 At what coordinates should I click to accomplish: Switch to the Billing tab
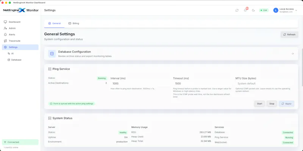pos(73,23)
